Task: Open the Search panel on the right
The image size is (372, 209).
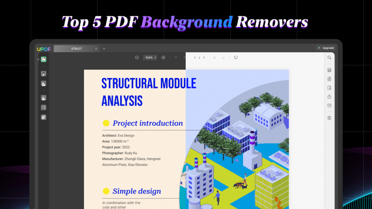Action: (329, 57)
